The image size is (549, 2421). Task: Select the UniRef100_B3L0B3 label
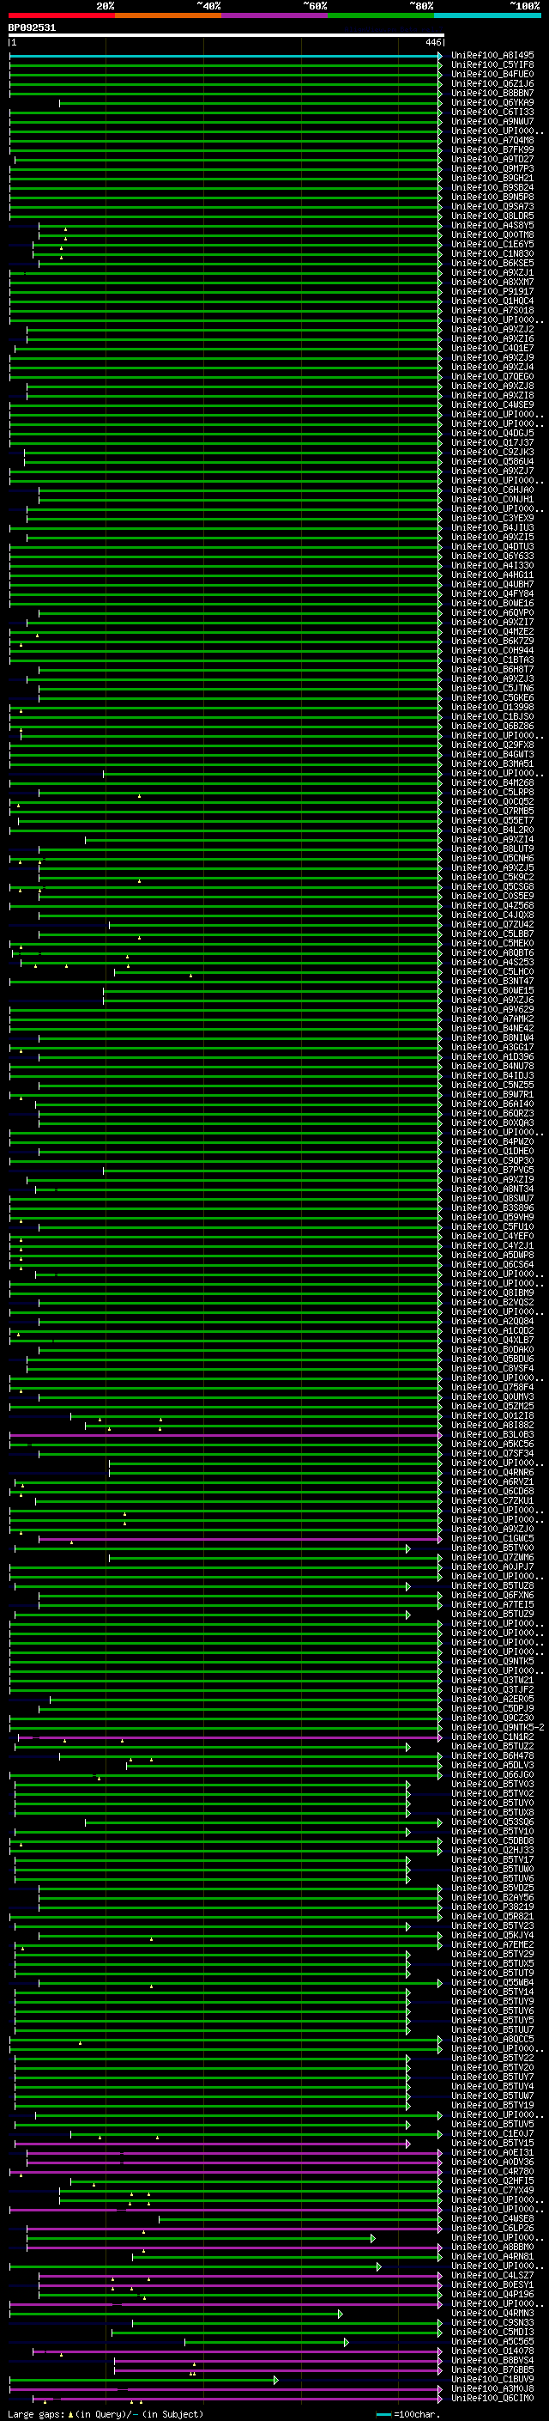click(x=492, y=1435)
